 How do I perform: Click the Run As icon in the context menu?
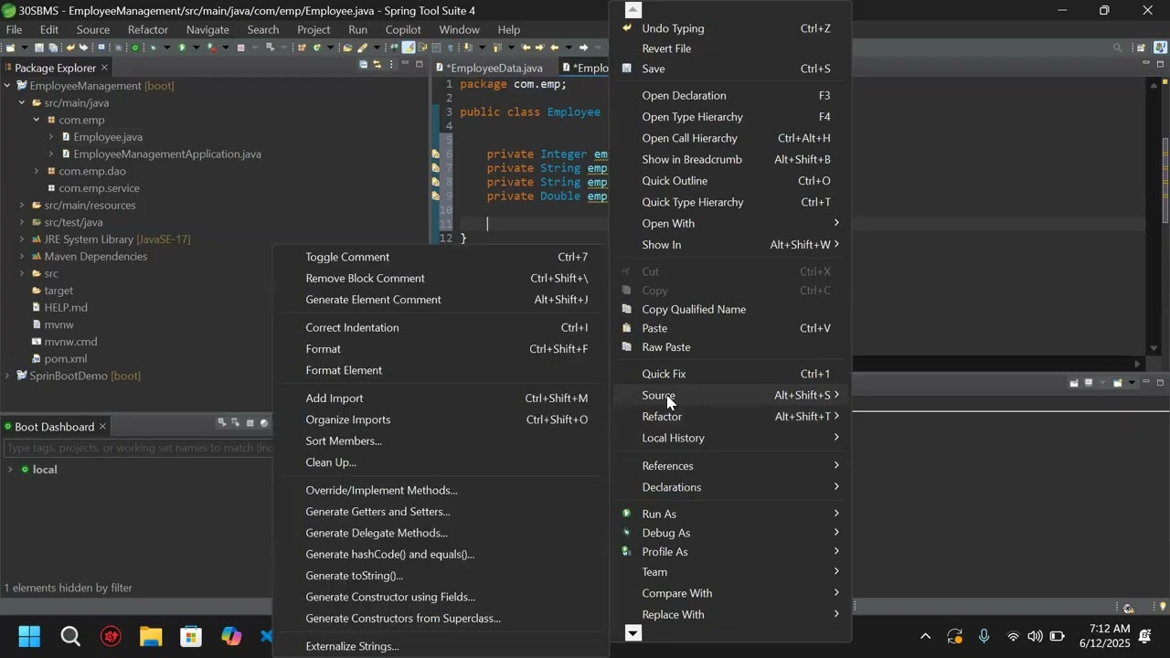[x=627, y=514]
